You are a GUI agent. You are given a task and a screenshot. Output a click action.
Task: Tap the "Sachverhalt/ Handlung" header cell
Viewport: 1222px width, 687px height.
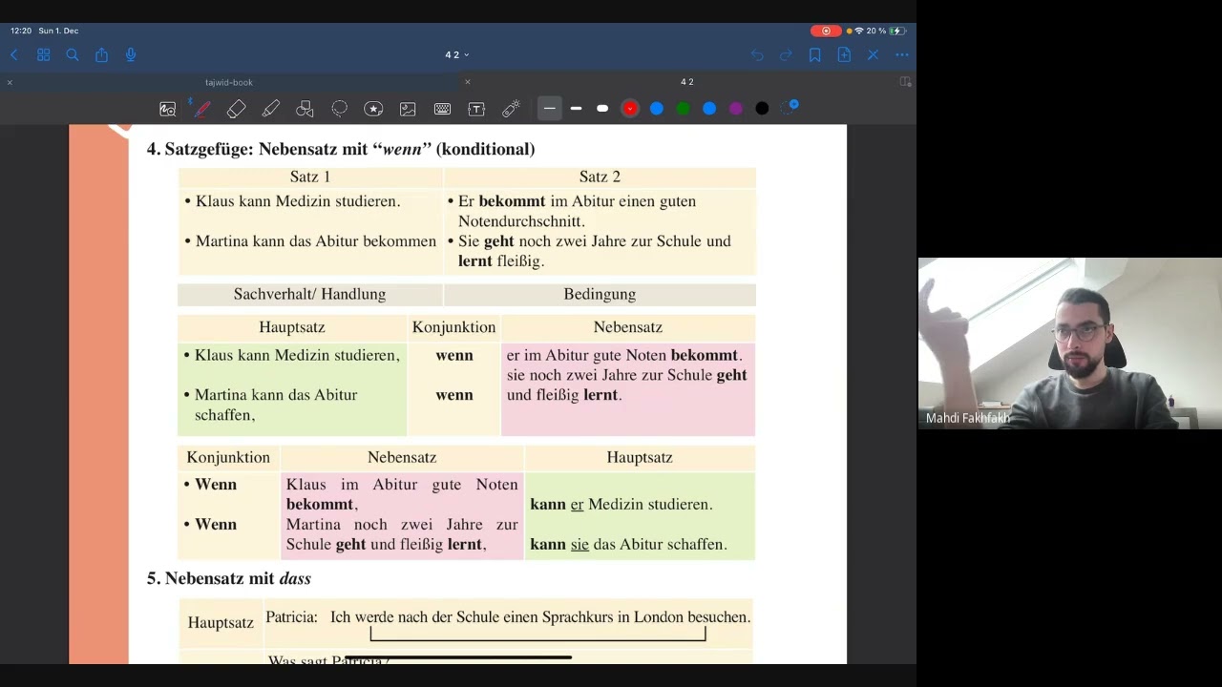310,294
